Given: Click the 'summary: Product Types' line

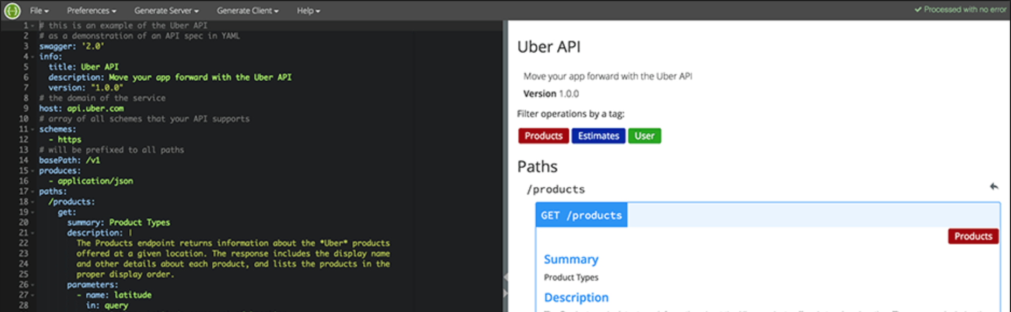Looking at the screenshot, I should (119, 222).
